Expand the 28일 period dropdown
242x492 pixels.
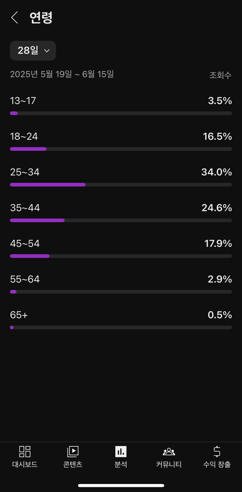pos(33,50)
